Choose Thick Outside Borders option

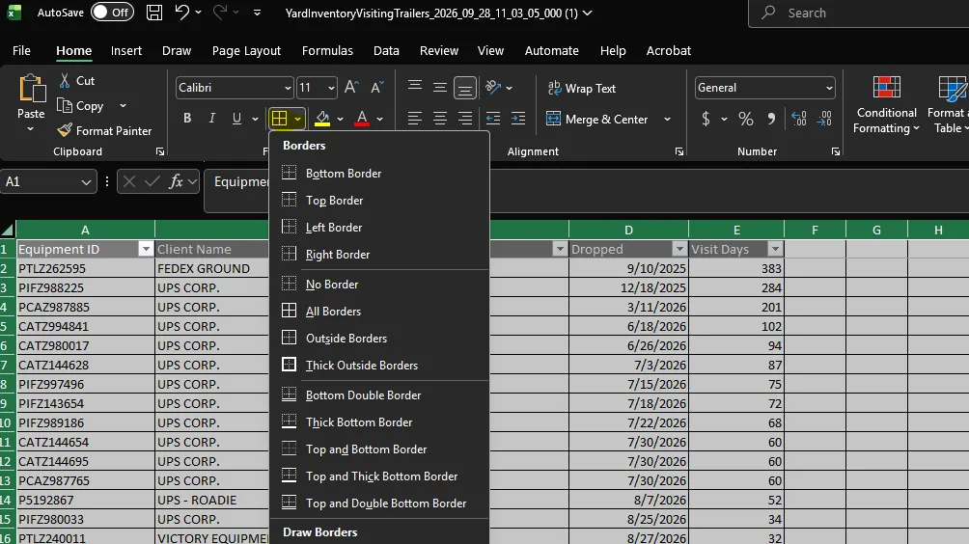coord(379,365)
